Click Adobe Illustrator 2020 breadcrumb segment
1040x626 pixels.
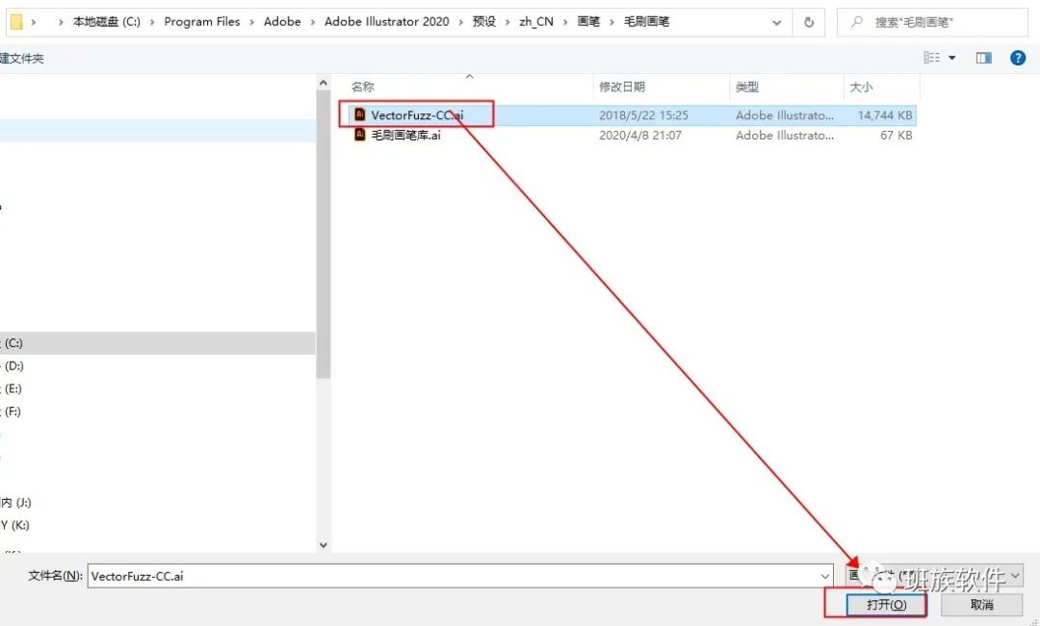[387, 22]
